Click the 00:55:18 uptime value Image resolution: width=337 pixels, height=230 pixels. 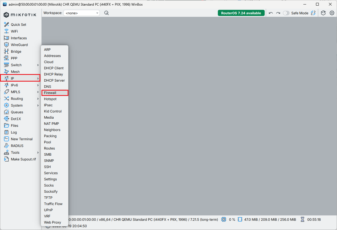314,219
